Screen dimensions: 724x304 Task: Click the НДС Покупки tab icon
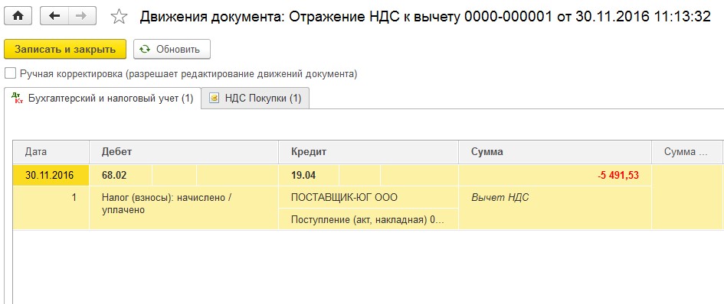[x=214, y=99]
